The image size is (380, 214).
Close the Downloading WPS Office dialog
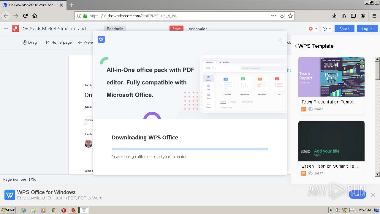tap(280, 40)
